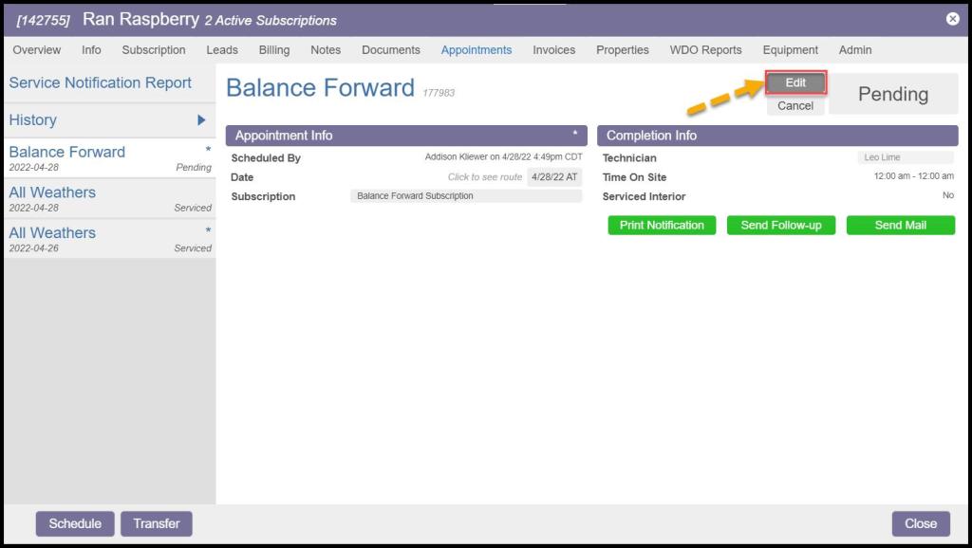
Task: Click Cancel under Edit
Action: (795, 106)
